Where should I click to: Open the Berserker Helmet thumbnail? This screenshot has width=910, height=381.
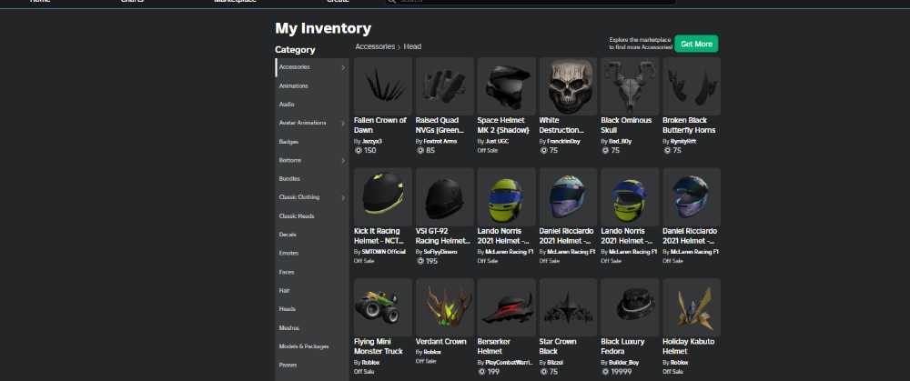tap(506, 307)
